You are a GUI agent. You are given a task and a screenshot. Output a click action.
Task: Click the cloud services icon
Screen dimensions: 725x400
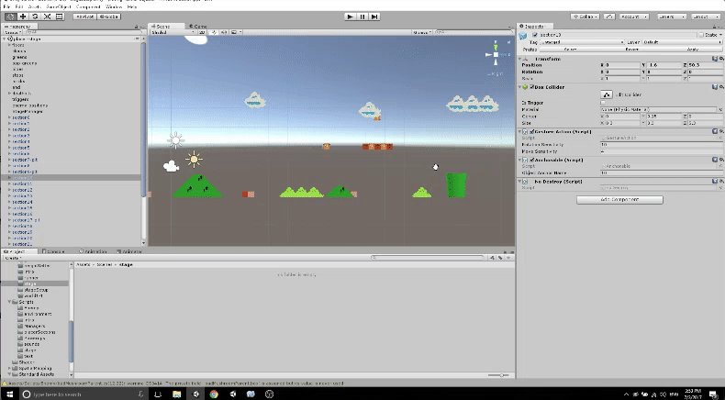609,17
